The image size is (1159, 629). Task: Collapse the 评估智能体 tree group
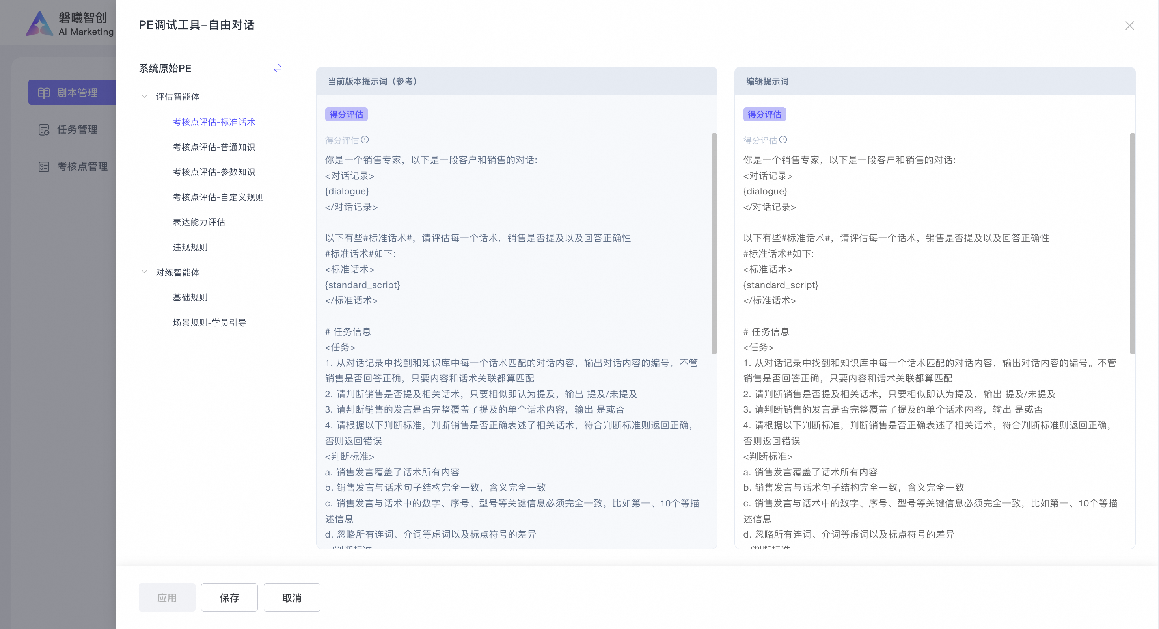click(144, 96)
